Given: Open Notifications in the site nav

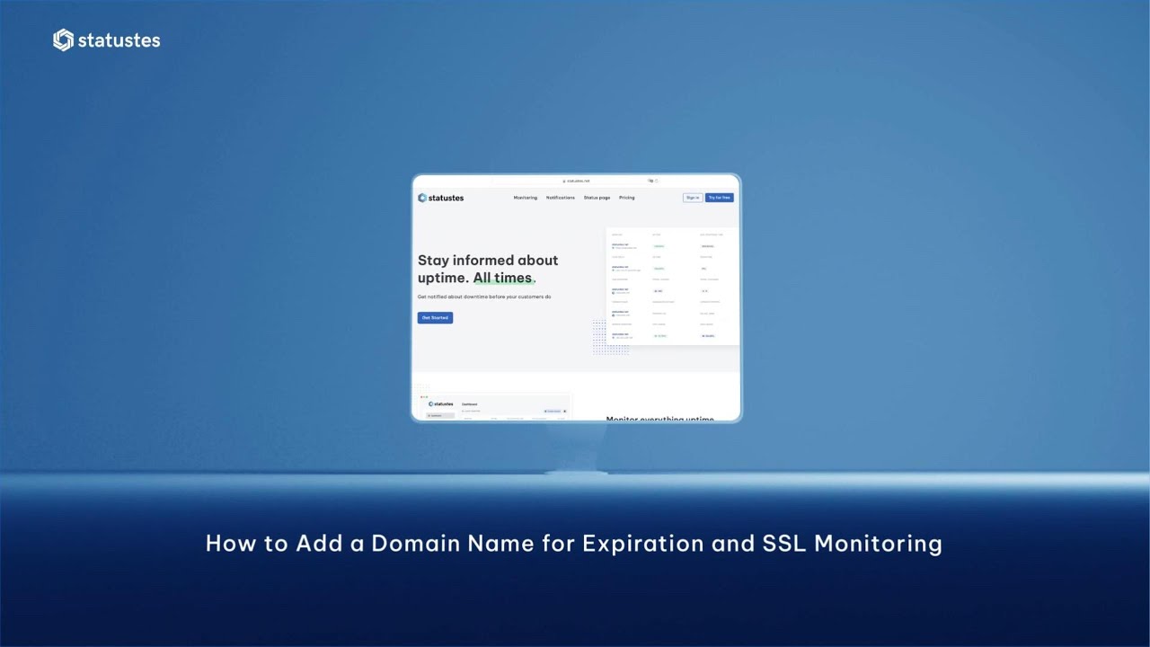Looking at the screenshot, I should (x=561, y=198).
